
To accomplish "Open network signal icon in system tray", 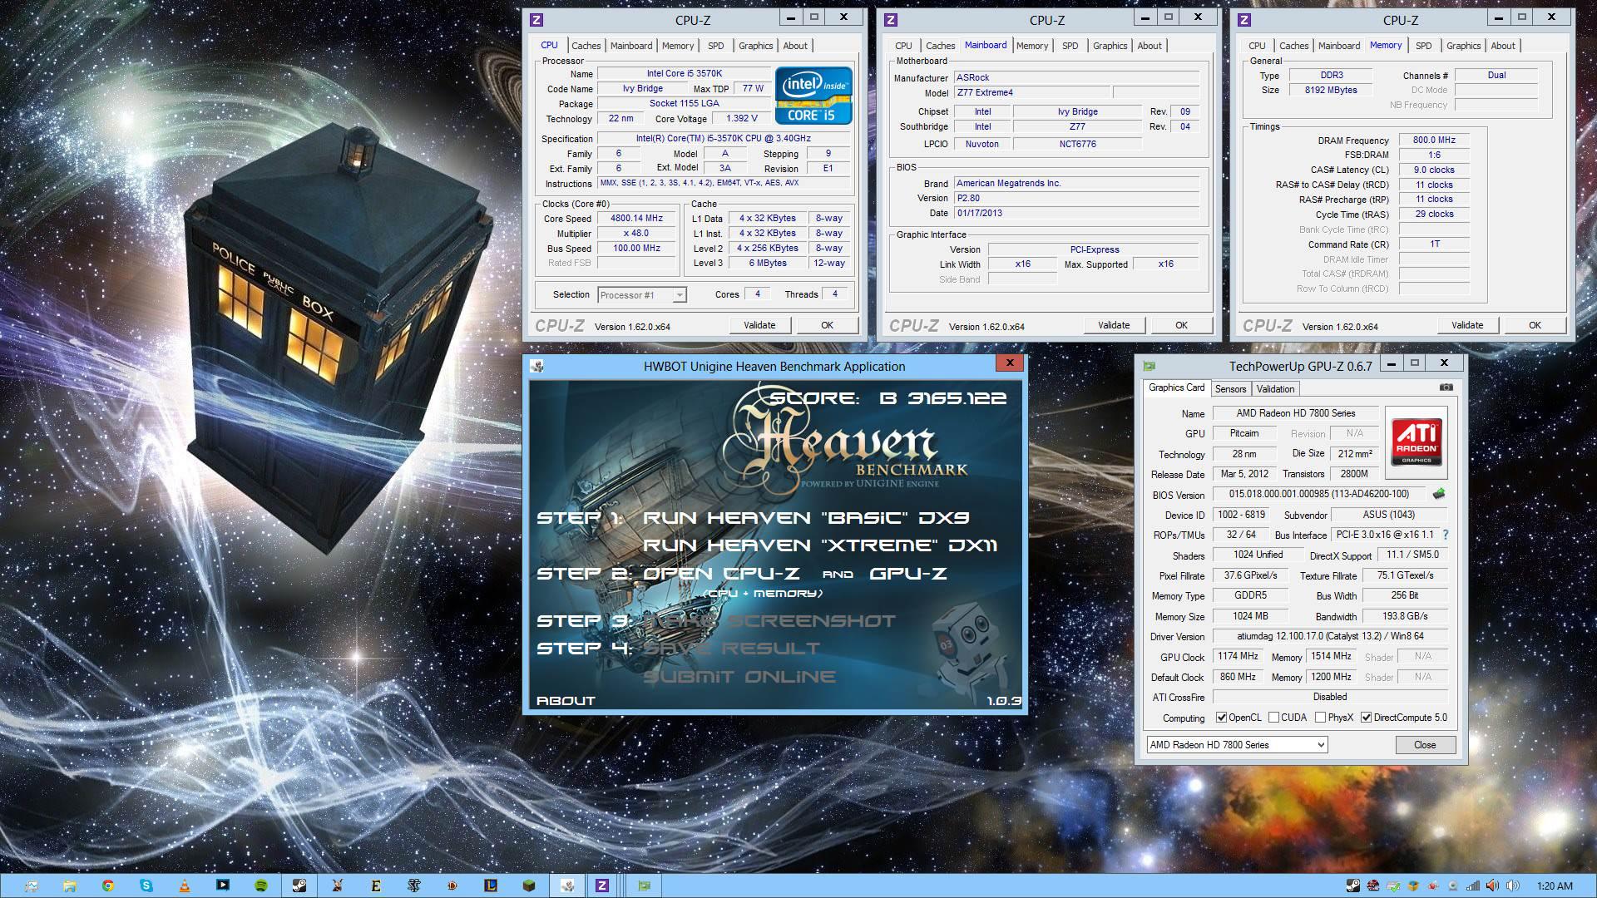I will pyautogui.click(x=1473, y=886).
